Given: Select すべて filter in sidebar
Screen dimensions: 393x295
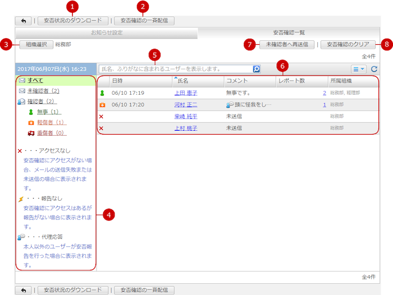Looking at the screenshot, I should (35, 81).
